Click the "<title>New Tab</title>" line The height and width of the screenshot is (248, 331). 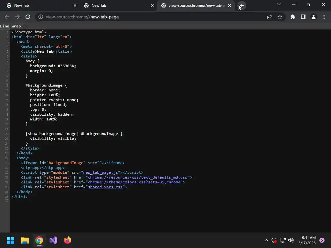pos(46,51)
